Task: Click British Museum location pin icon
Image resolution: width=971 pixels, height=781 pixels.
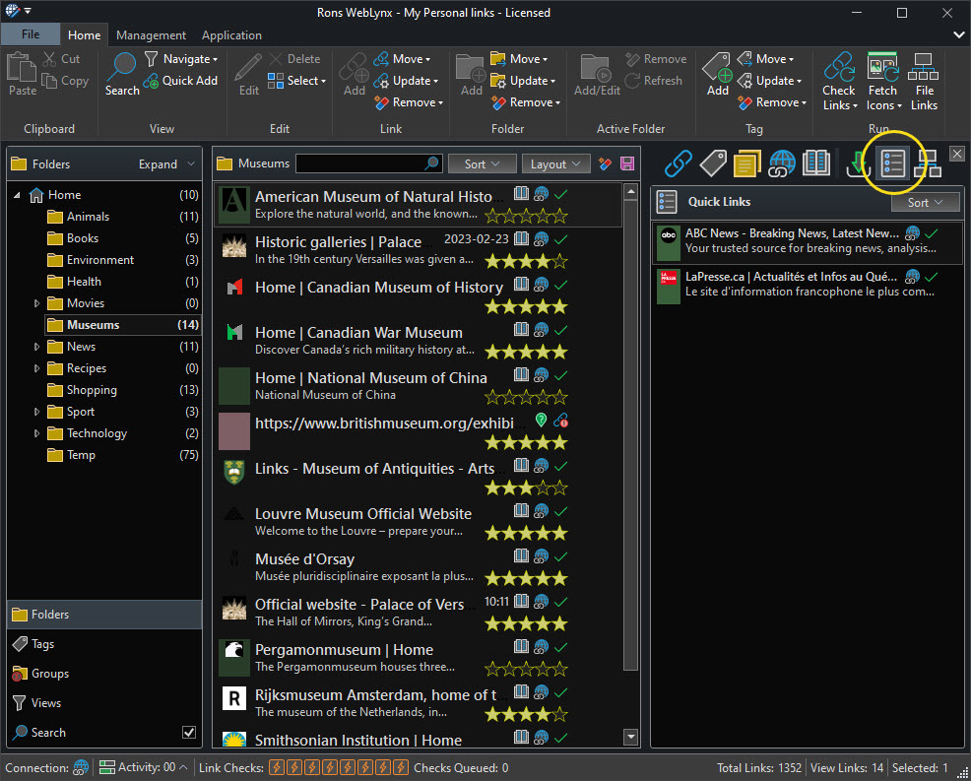Action: click(542, 420)
